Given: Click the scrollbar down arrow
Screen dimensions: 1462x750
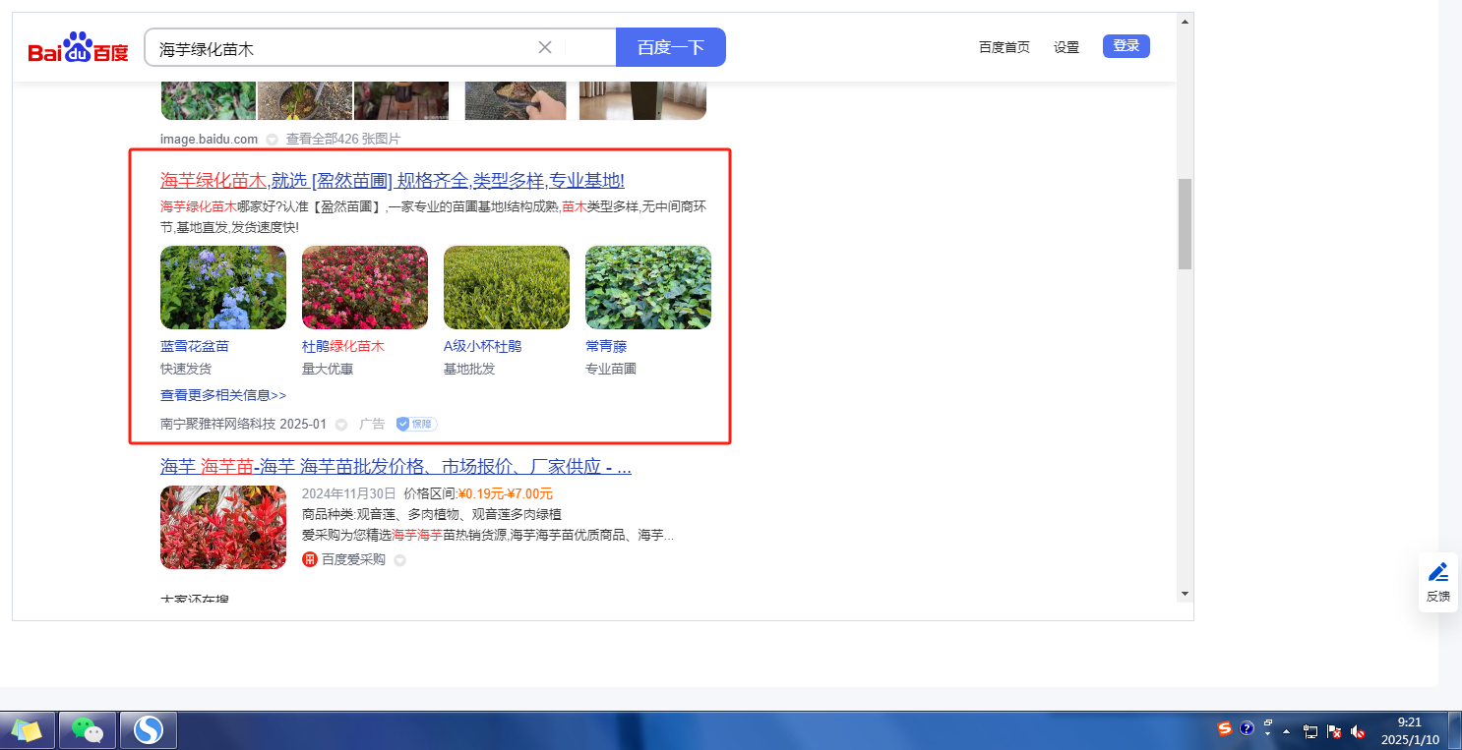Looking at the screenshot, I should coord(1185,594).
